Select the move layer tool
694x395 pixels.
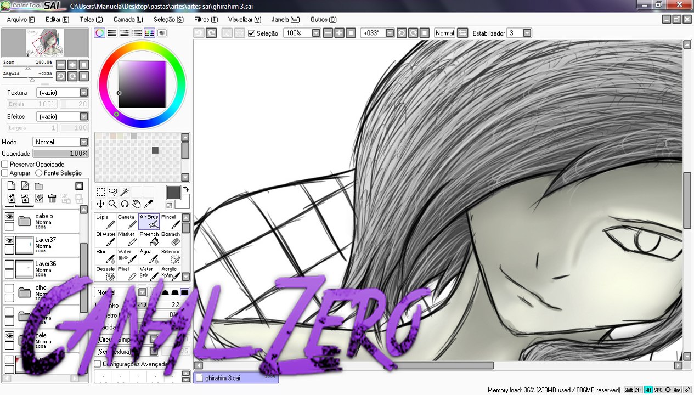tap(101, 204)
